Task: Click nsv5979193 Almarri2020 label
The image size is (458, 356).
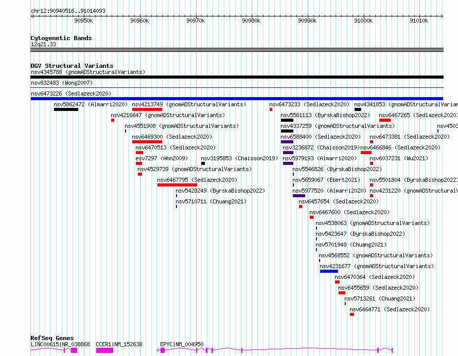Action: tap(320, 158)
